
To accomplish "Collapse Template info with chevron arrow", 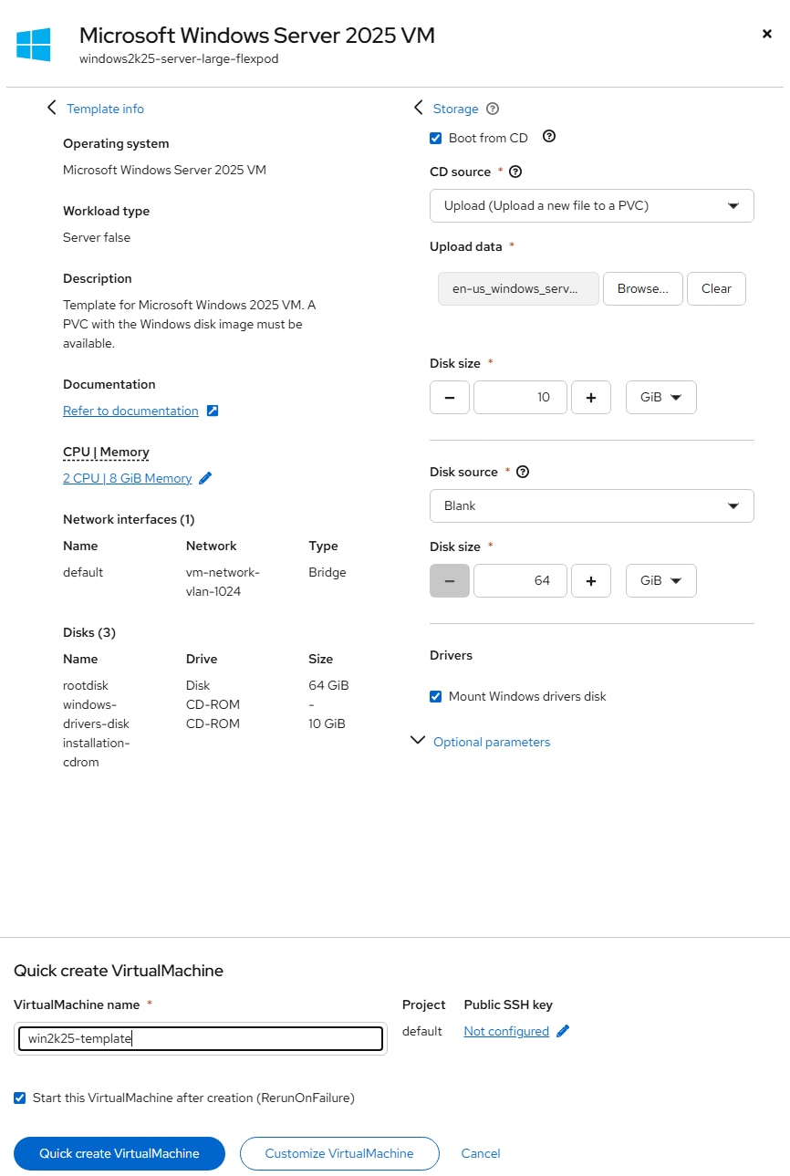I will click(x=52, y=108).
